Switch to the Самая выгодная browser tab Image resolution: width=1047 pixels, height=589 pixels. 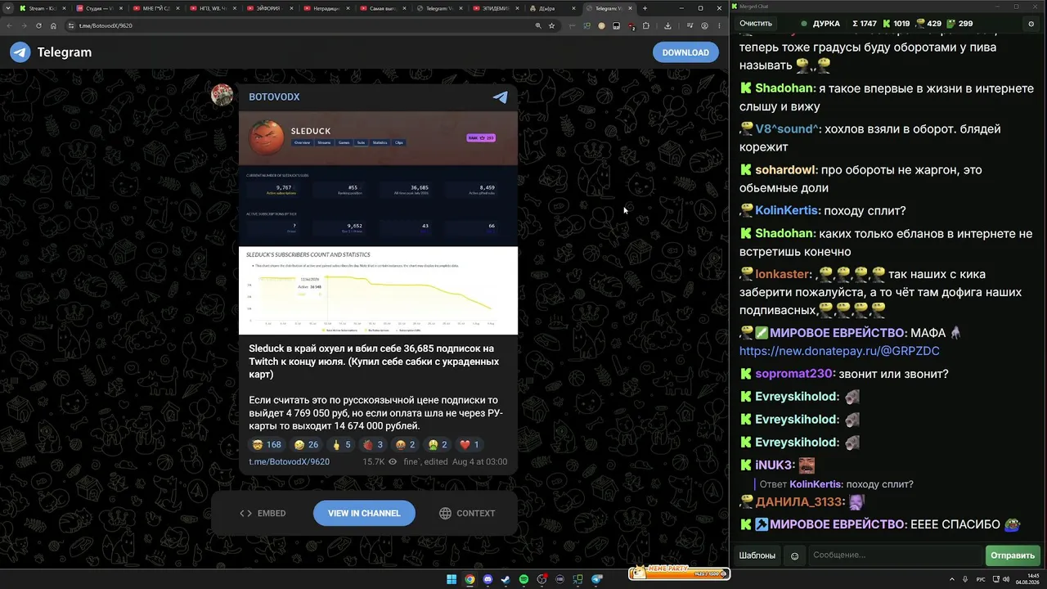click(x=382, y=8)
